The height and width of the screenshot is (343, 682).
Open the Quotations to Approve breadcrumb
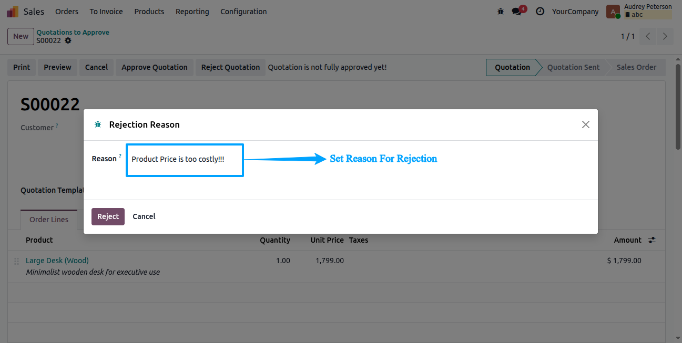[x=73, y=32]
